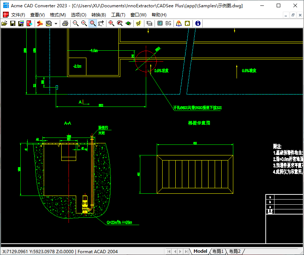Open the Layers manager icon
This screenshot has width=304, height=255.
[x=149, y=23]
